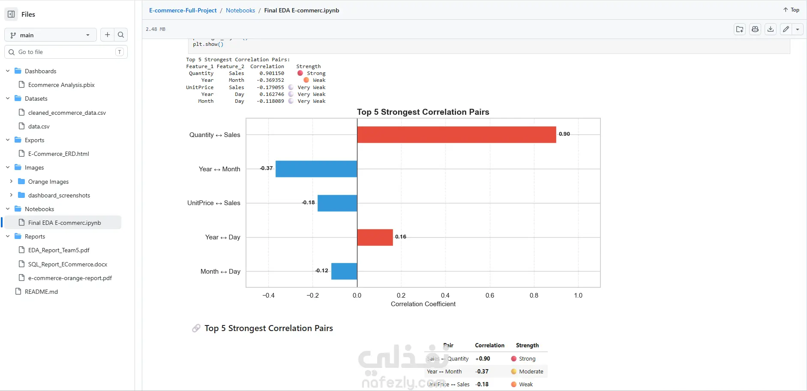Collapse the Notebooks folder chevron
The width and height of the screenshot is (807, 391).
click(8, 209)
